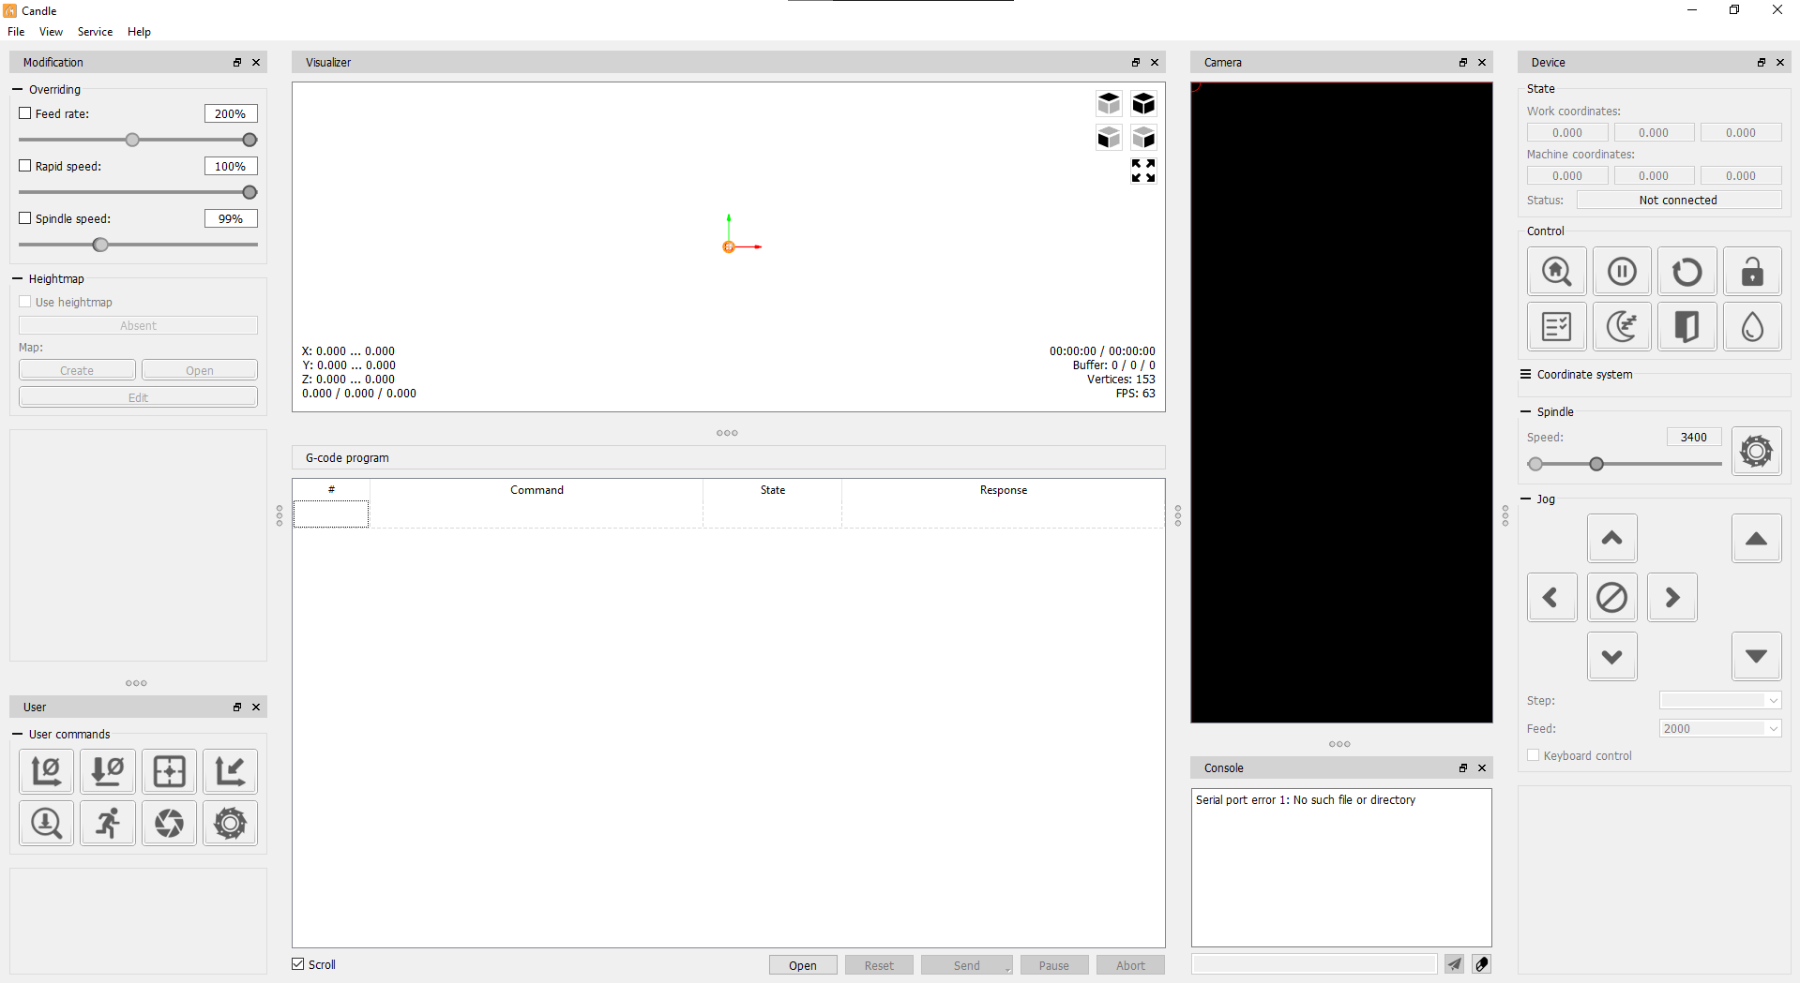Enable the Spindle speed override checkbox

[25, 218]
